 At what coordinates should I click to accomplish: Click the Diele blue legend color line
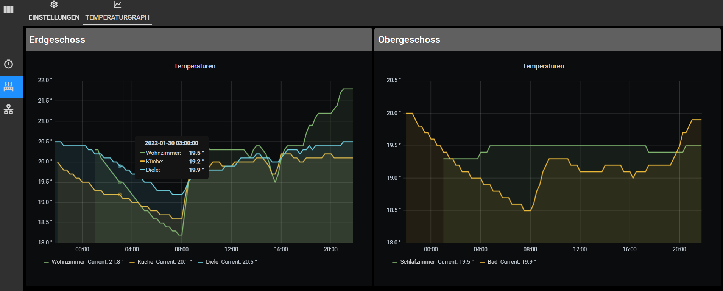point(200,262)
